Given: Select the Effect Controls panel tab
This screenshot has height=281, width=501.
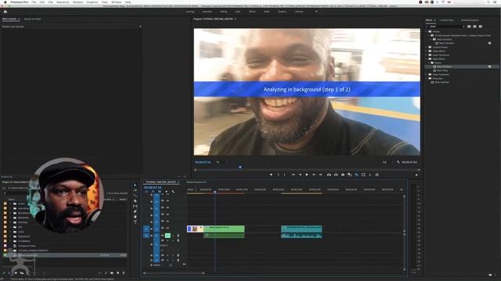Looking at the screenshot, I should pos(9,19).
